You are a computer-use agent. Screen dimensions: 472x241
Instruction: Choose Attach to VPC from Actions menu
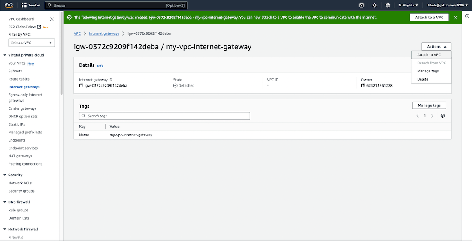(x=429, y=55)
